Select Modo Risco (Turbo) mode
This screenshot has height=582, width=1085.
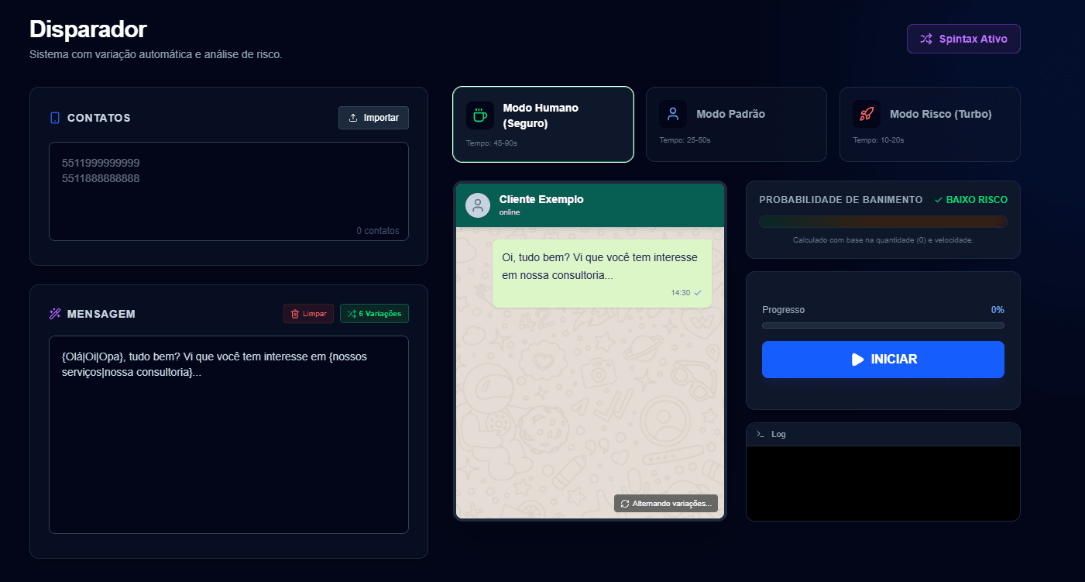coord(929,124)
